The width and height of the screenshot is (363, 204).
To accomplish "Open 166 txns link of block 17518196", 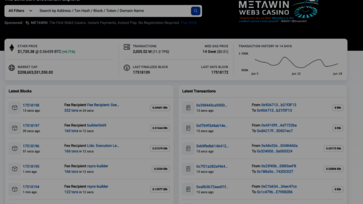I will pos(71,151).
